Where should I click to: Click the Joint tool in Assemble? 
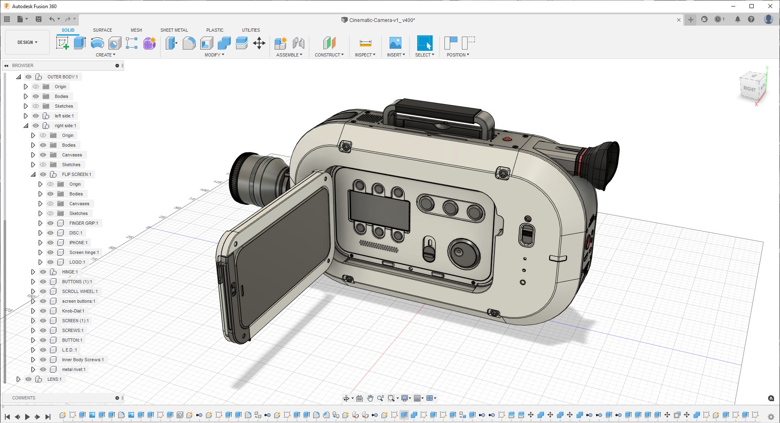coord(298,43)
